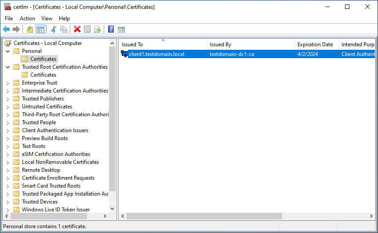Click the Cut scissors icon
This screenshot has width=378, height=233.
click(x=54, y=29)
